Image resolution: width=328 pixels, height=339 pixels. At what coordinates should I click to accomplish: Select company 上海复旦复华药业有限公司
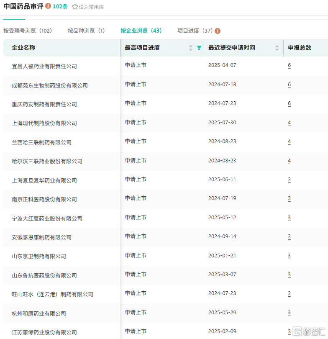pyautogui.click(x=44, y=180)
